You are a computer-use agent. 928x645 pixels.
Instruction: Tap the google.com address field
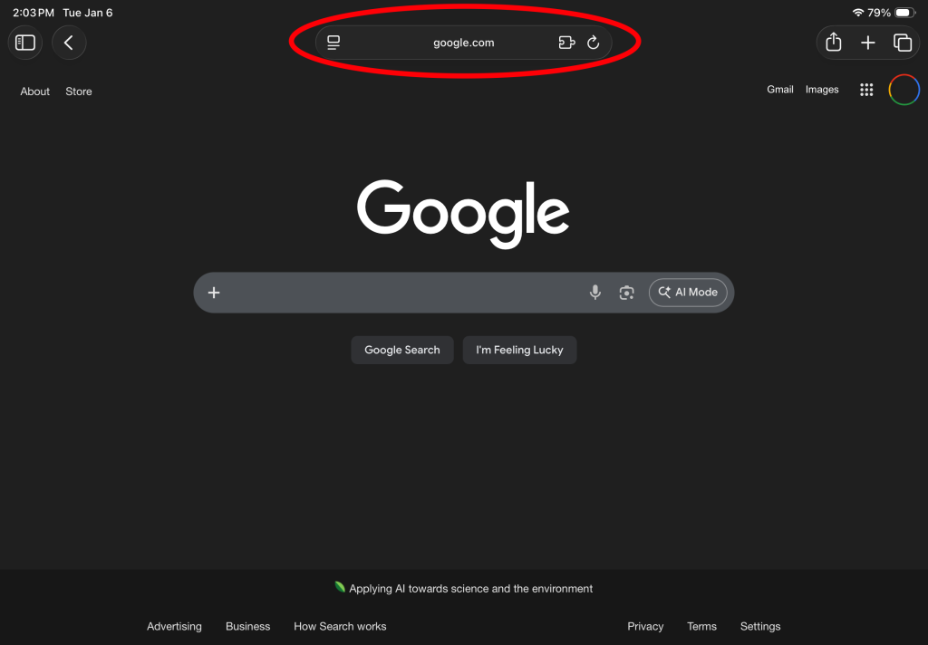[x=464, y=43]
